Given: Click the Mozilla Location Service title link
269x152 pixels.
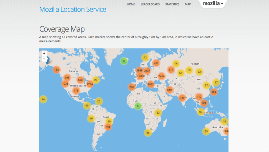Looking at the screenshot, I should [x=73, y=9].
